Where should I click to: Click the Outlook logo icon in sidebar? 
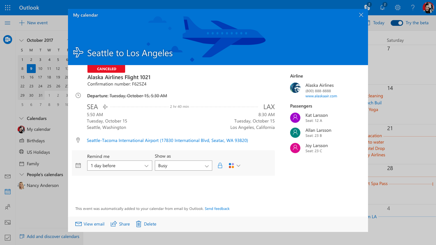pos(8,40)
